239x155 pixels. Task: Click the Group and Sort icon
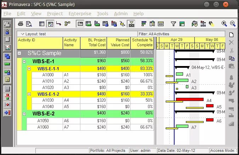[182, 24]
